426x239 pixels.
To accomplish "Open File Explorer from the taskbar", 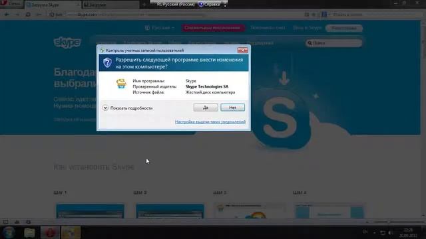I will 29,233.
